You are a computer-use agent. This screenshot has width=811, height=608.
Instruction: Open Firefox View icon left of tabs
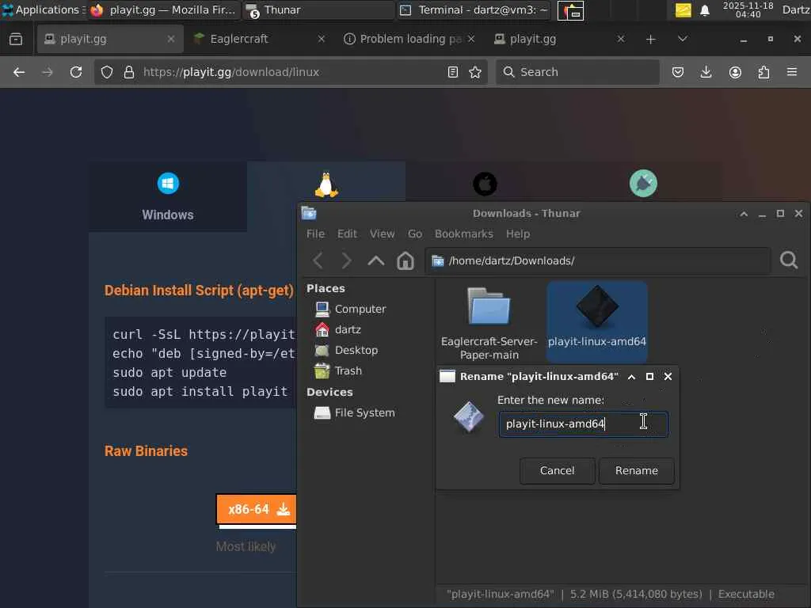[16, 39]
